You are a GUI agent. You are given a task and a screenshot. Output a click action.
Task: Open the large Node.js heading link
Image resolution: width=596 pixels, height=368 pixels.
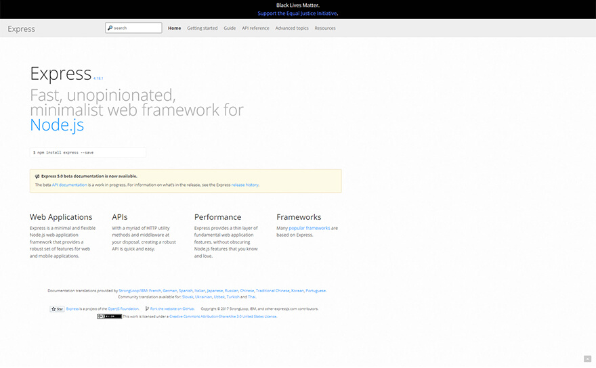(57, 124)
